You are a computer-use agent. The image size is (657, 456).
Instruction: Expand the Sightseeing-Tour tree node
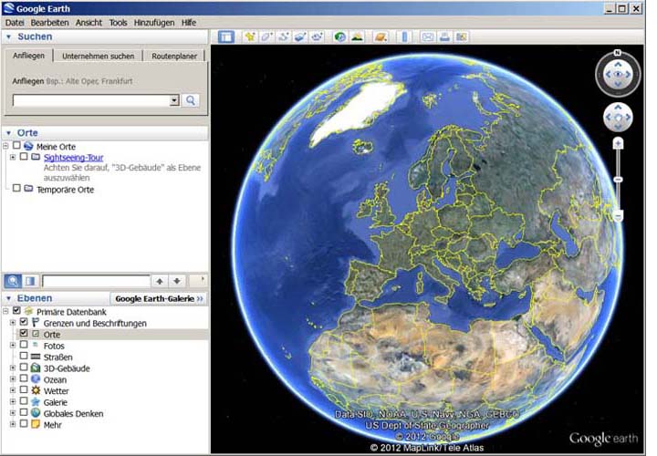[x=13, y=157]
